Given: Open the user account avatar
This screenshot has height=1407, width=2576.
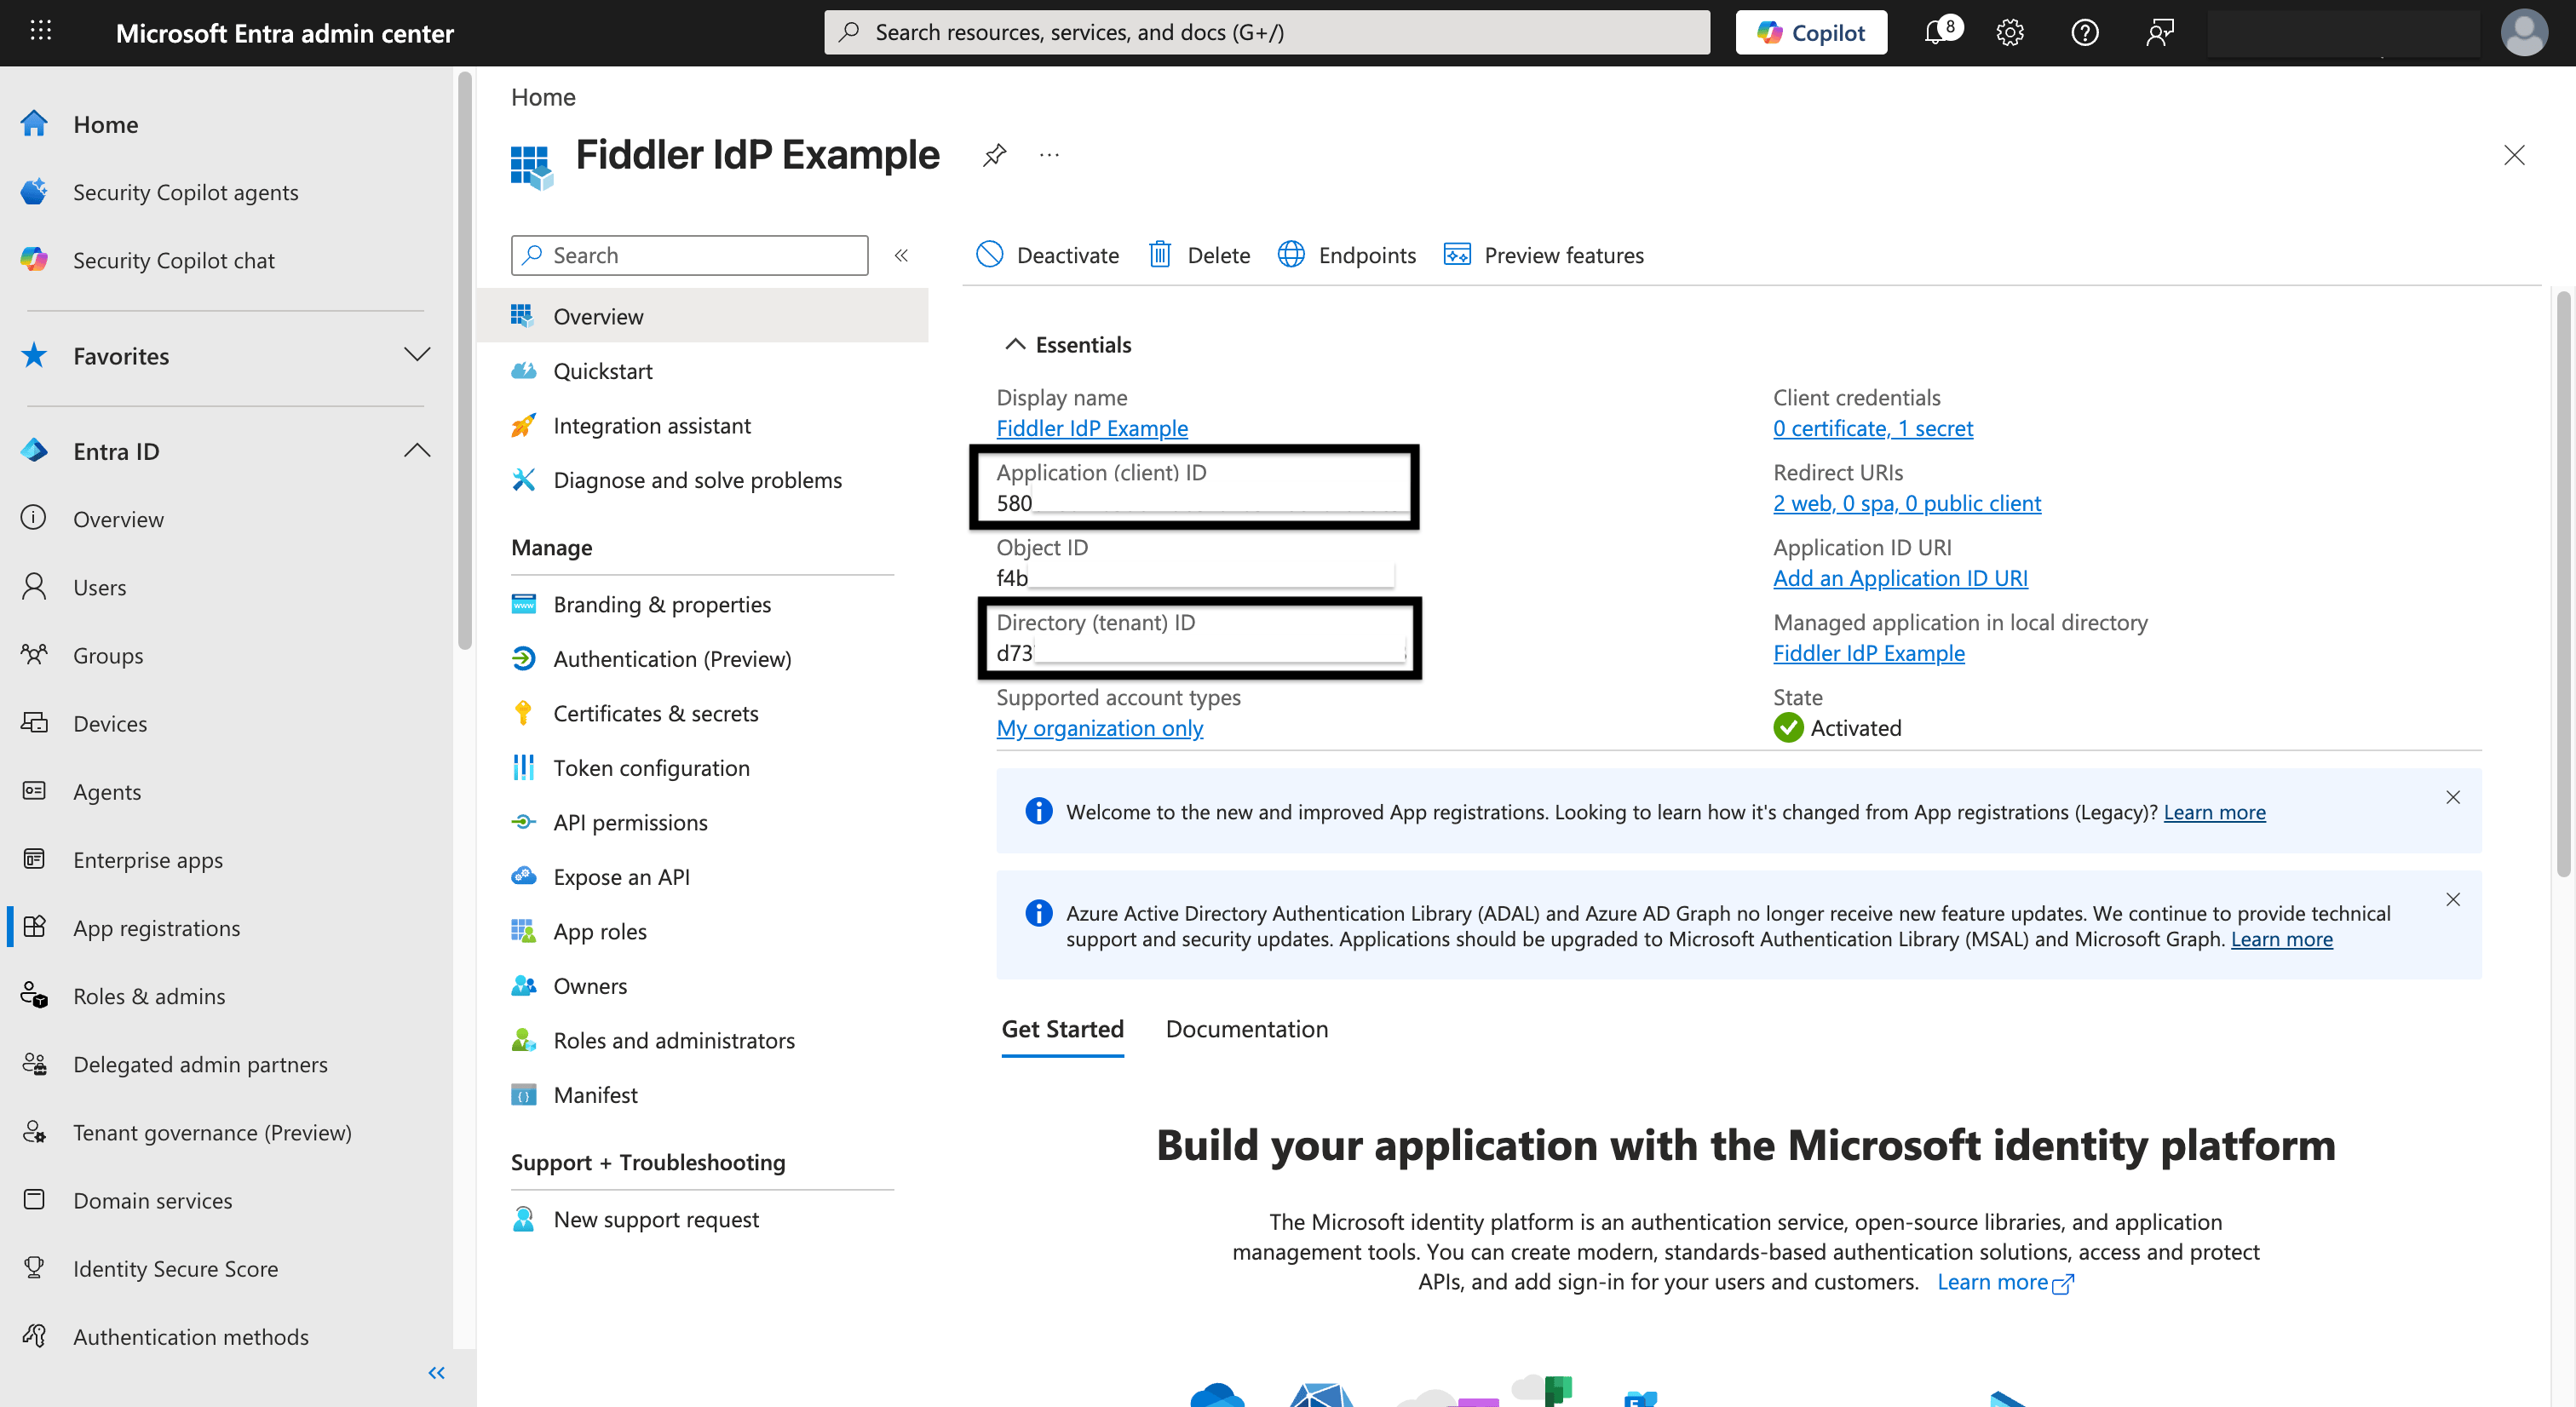Looking at the screenshot, I should coord(2524,32).
